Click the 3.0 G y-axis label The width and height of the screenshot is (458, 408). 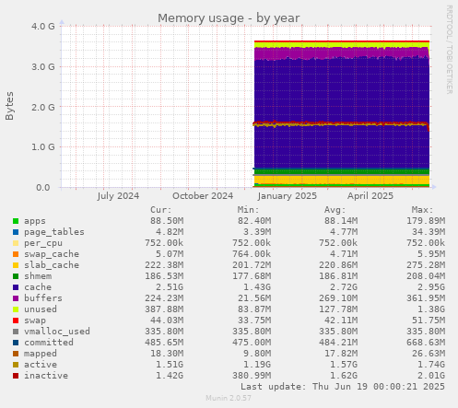coord(43,66)
